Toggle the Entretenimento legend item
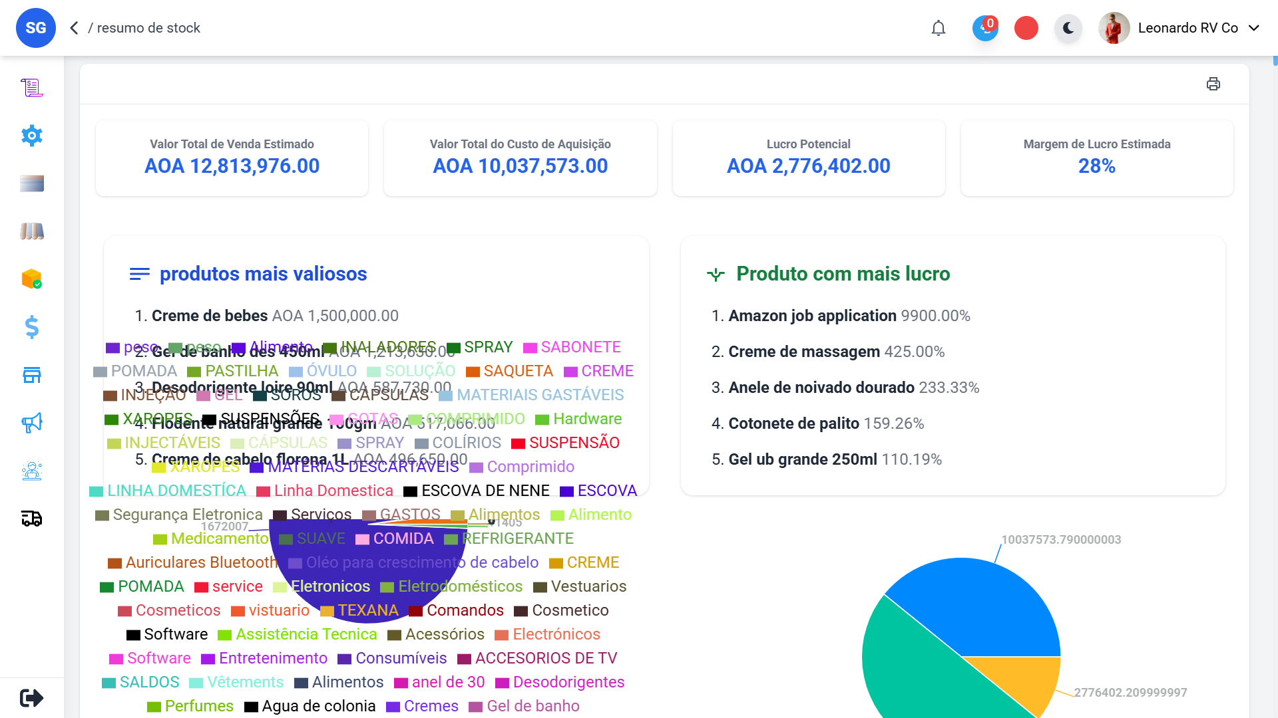Viewport: 1278px width, 718px height. tap(264, 658)
